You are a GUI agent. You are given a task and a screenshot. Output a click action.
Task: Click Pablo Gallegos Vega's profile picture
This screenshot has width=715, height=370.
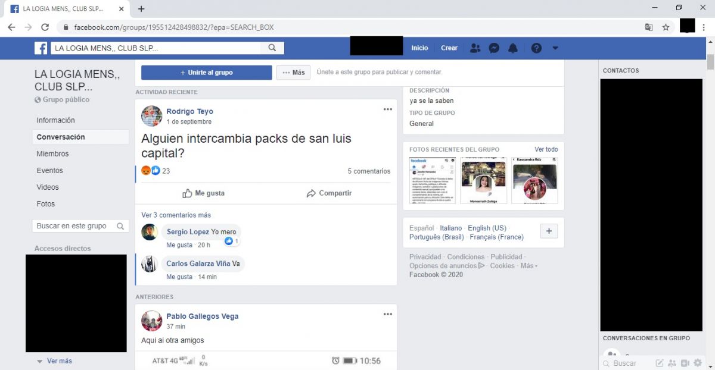pos(152,321)
